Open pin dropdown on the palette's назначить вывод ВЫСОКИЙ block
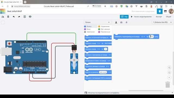Image resolution: width=174 pixels, height=98 pixels. tap(99, 43)
